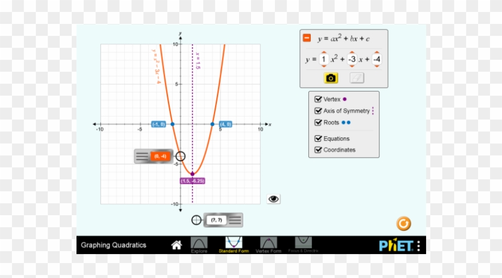The image size is (502, 278).
Task: Uncheck the Vertex checkbox
Action: (x=318, y=99)
